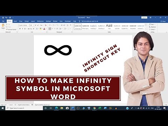The width and height of the screenshot is (168, 126).
Task: Clear all formatting
Action: [45, 25]
